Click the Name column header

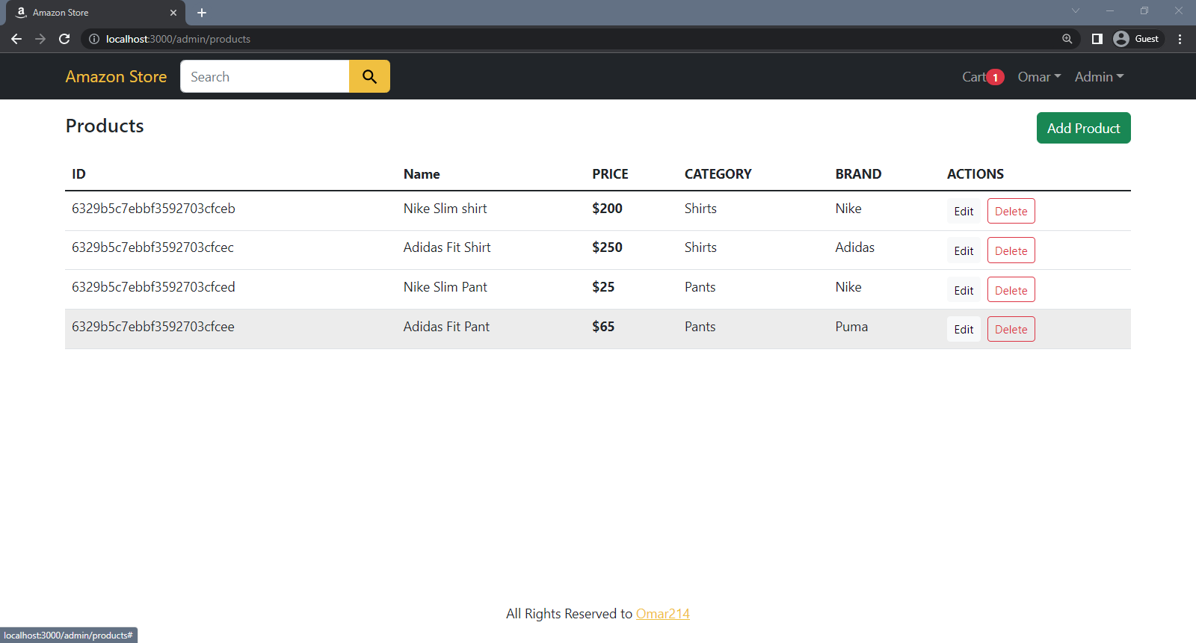point(422,174)
